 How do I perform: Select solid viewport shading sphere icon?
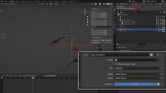pyautogui.click(x=108, y=4)
